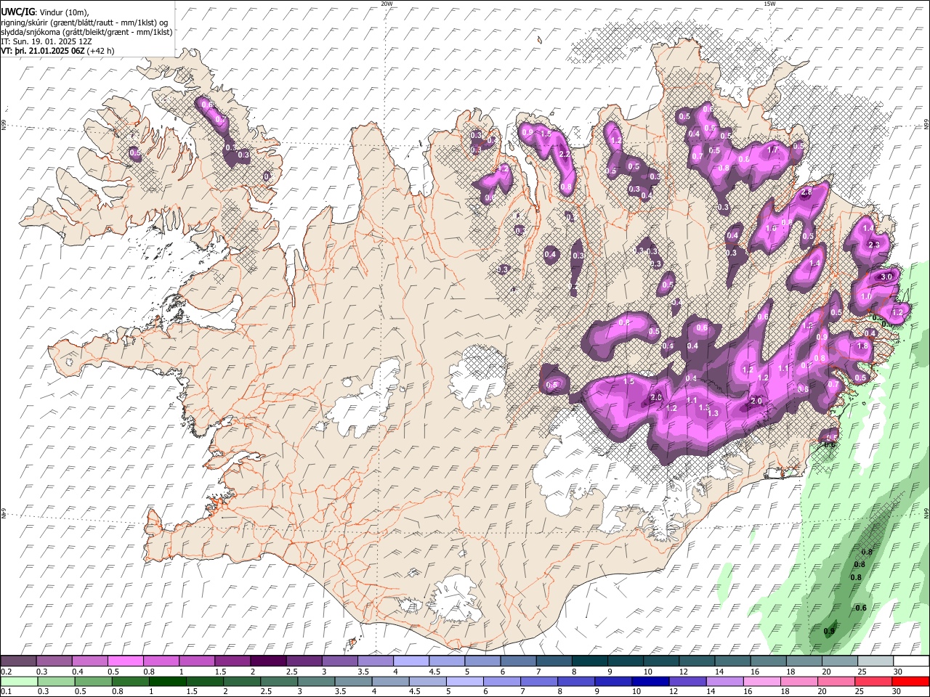Click the 1.7 snowfall value in the northeast
Image resolution: width=930 pixels, height=697 pixels.
click(x=773, y=150)
